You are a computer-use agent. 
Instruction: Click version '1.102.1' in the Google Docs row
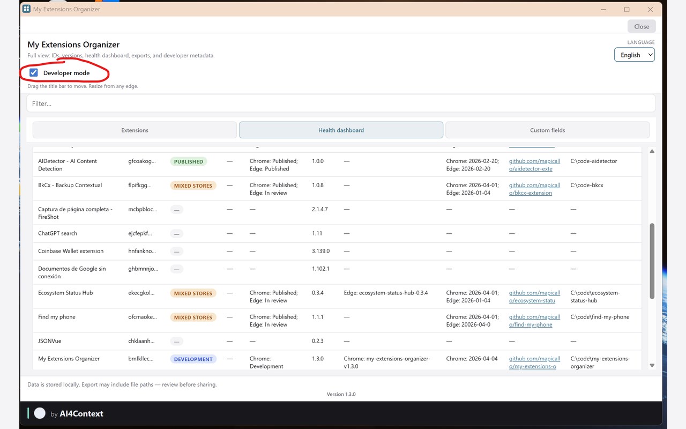[x=320, y=269]
